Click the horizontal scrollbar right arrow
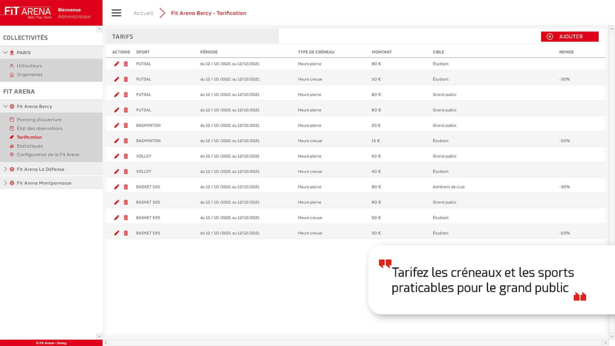This screenshot has width=615, height=346. coord(606,343)
